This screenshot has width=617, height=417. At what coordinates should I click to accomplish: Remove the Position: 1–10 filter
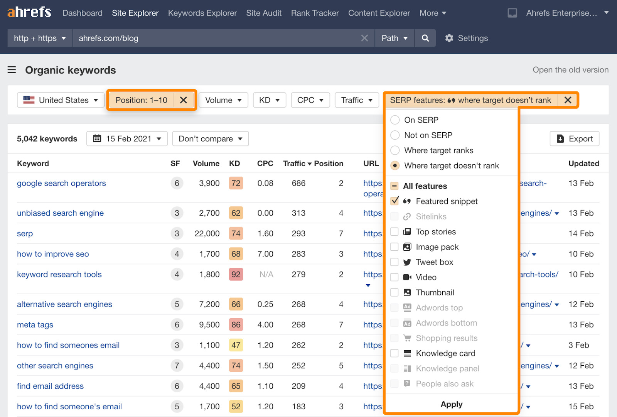[x=184, y=100]
